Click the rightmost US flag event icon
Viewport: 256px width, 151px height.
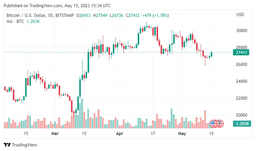(220, 124)
